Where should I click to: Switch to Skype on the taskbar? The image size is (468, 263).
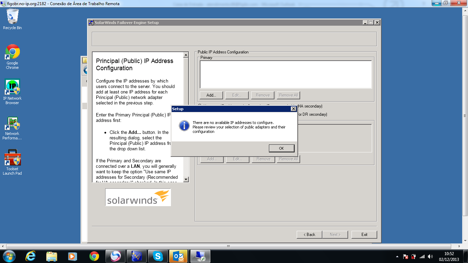tap(158, 256)
